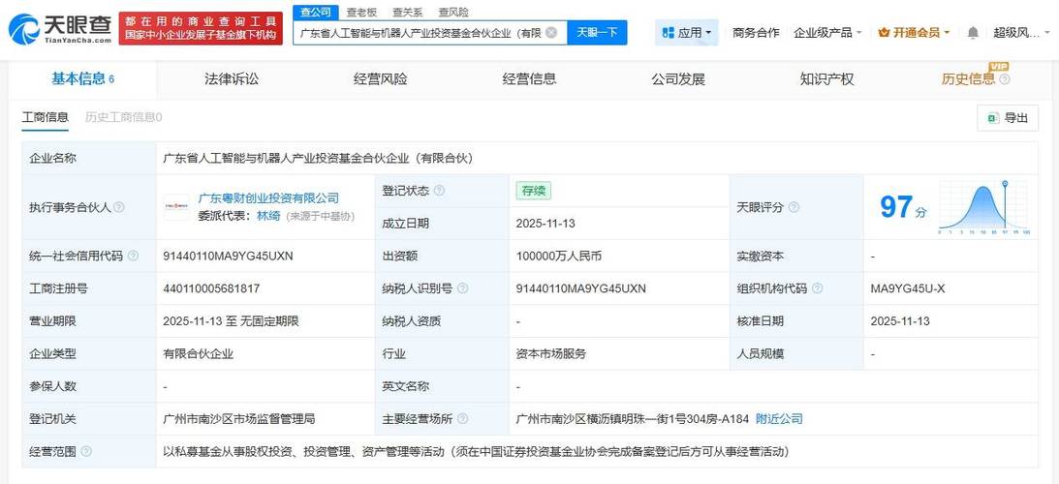1059x484 pixels.
Task: Open 广东粤财创业投资有限公司 link
Action: [x=268, y=197]
